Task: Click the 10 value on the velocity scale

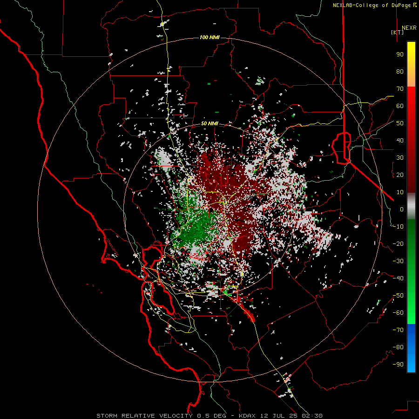Action: pyautogui.click(x=400, y=192)
